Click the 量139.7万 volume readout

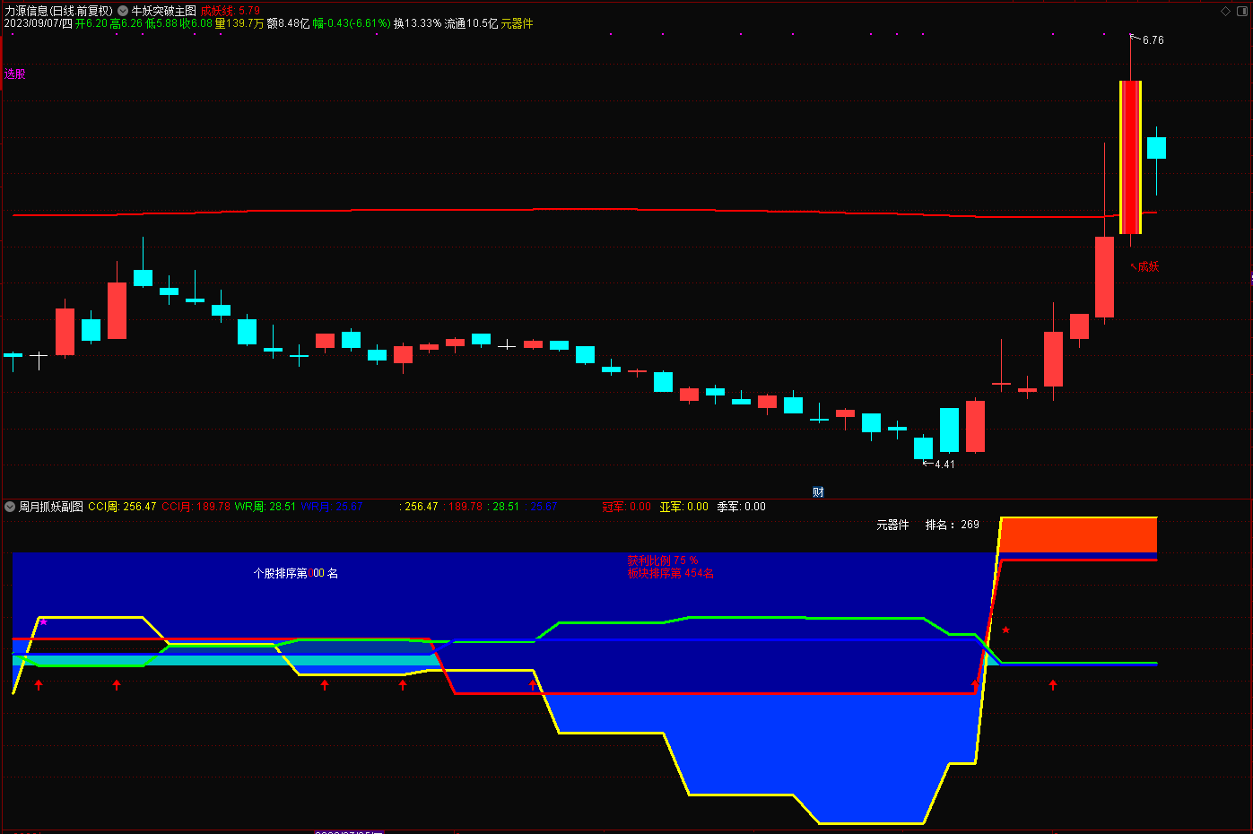tap(239, 23)
